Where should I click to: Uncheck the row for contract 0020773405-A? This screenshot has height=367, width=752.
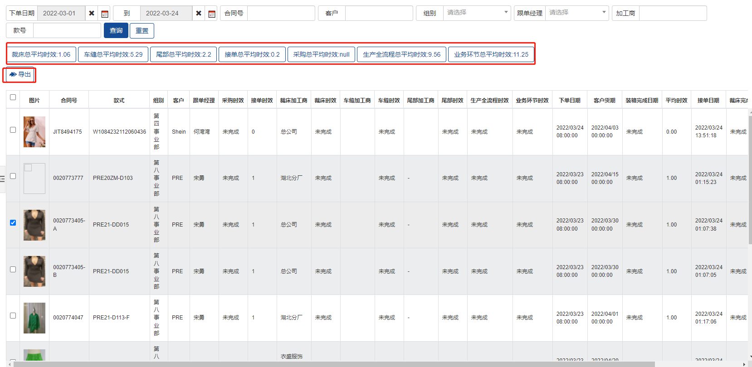pos(13,222)
